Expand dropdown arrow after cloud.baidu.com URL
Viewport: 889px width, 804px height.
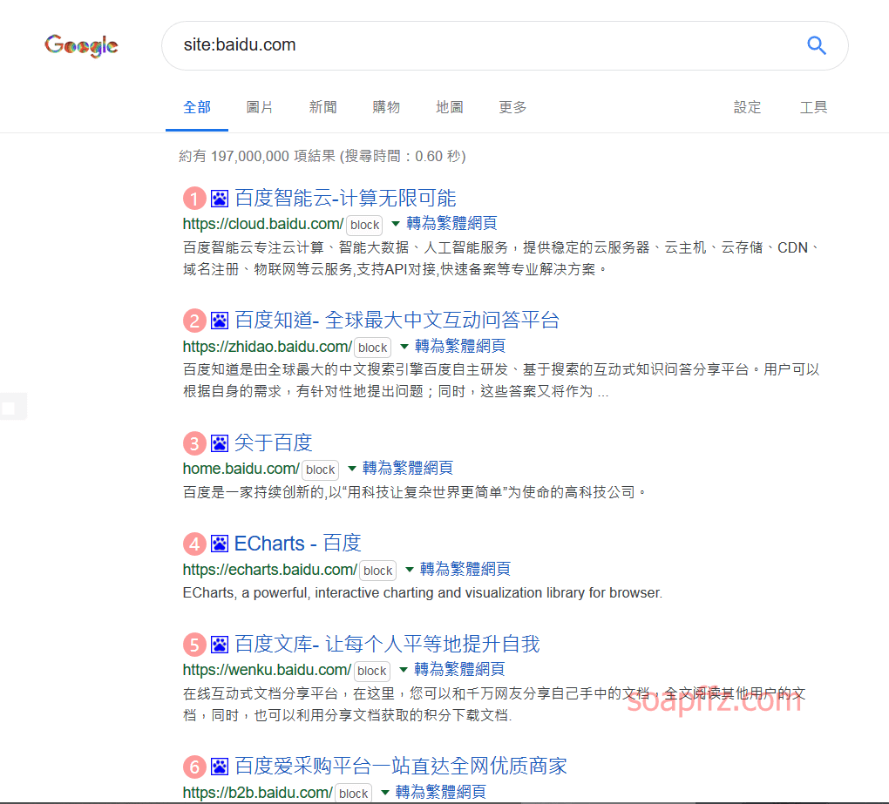pos(396,224)
